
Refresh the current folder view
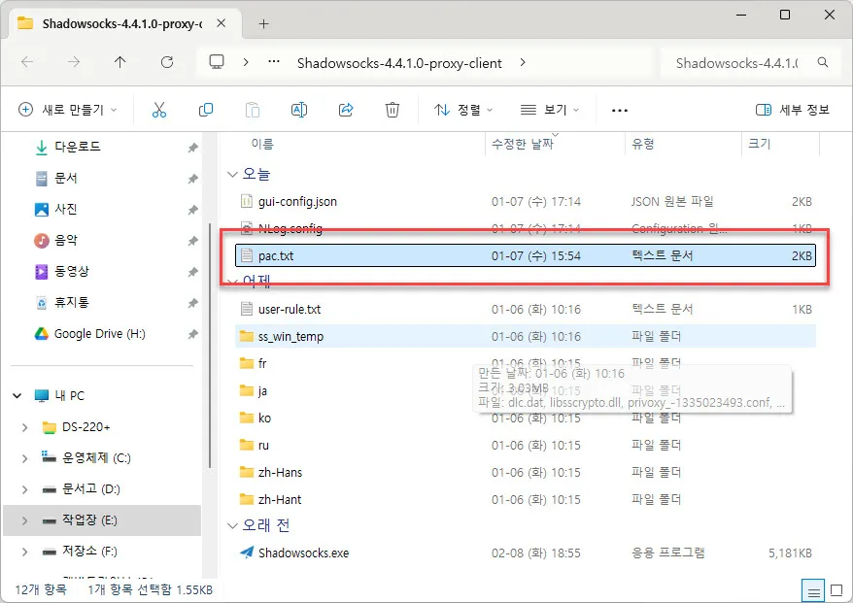pyautogui.click(x=167, y=62)
